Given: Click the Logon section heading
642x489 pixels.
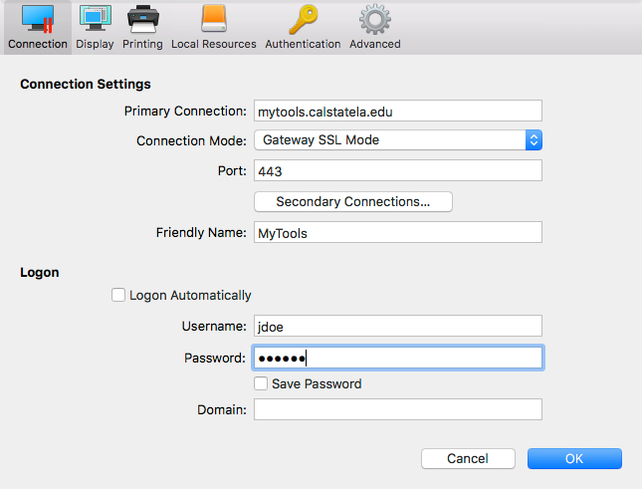Looking at the screenshot, I should (x=40, y=272).
